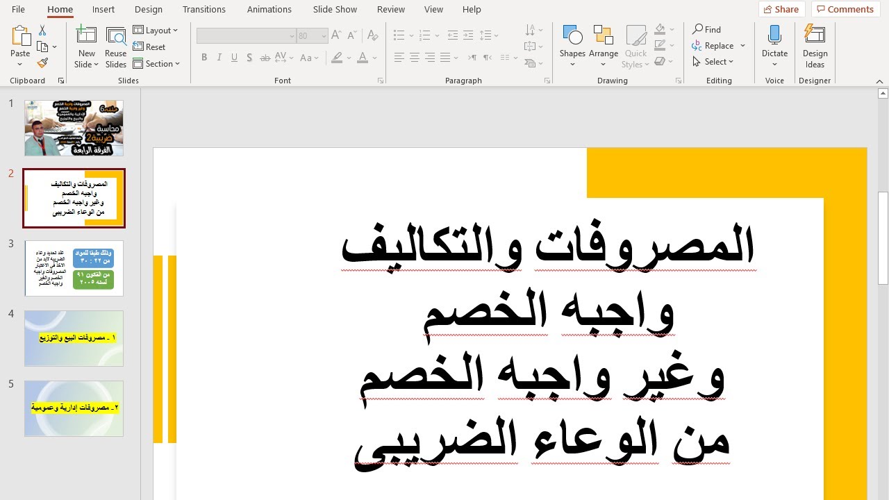
Task: Switch to the Design tab
Action: pos(149,9)
